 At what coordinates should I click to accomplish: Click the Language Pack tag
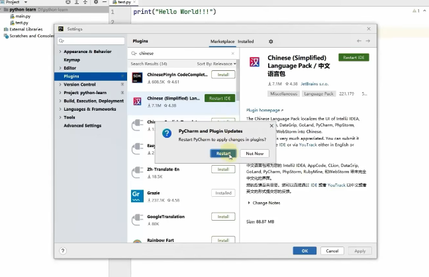click(x=318, y=93)
